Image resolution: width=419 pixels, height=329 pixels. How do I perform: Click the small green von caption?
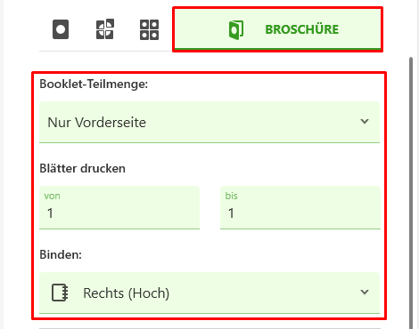pos(53,196)
